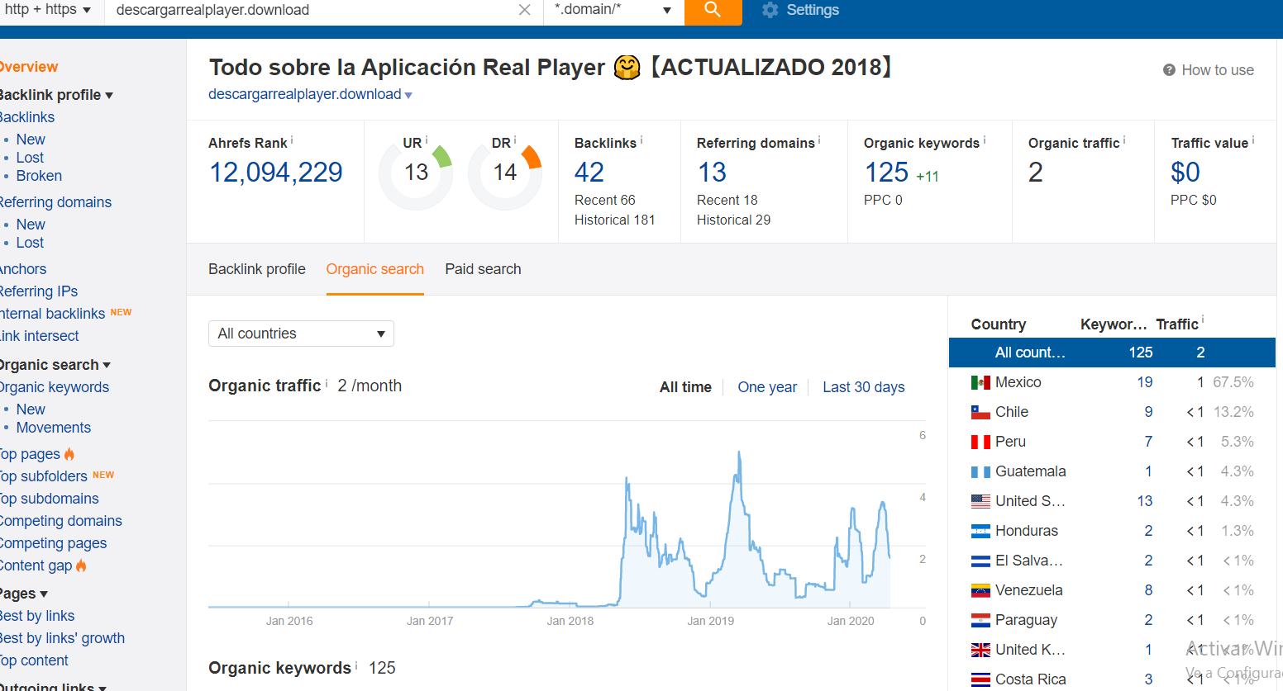
Task: Open Movements under Organic keywords
Action: pos(54,428)
